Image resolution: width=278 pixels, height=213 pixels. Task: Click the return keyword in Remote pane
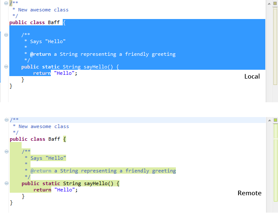click(42, 190)
